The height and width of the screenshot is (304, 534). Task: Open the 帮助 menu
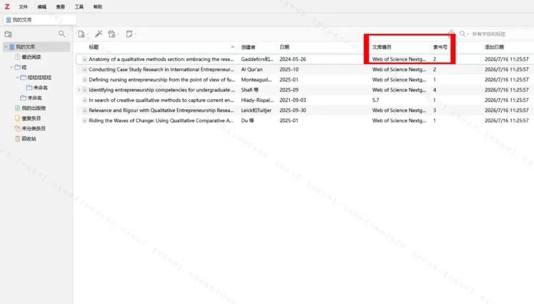coord(98,7)
